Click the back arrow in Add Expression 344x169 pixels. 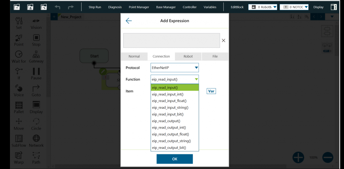[x=129, y=21]
